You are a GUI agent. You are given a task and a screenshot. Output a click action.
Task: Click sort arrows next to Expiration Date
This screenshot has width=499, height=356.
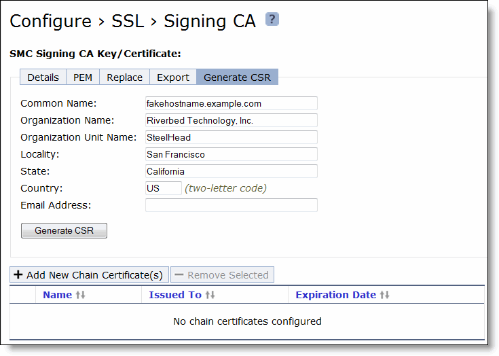coord(384,295)
